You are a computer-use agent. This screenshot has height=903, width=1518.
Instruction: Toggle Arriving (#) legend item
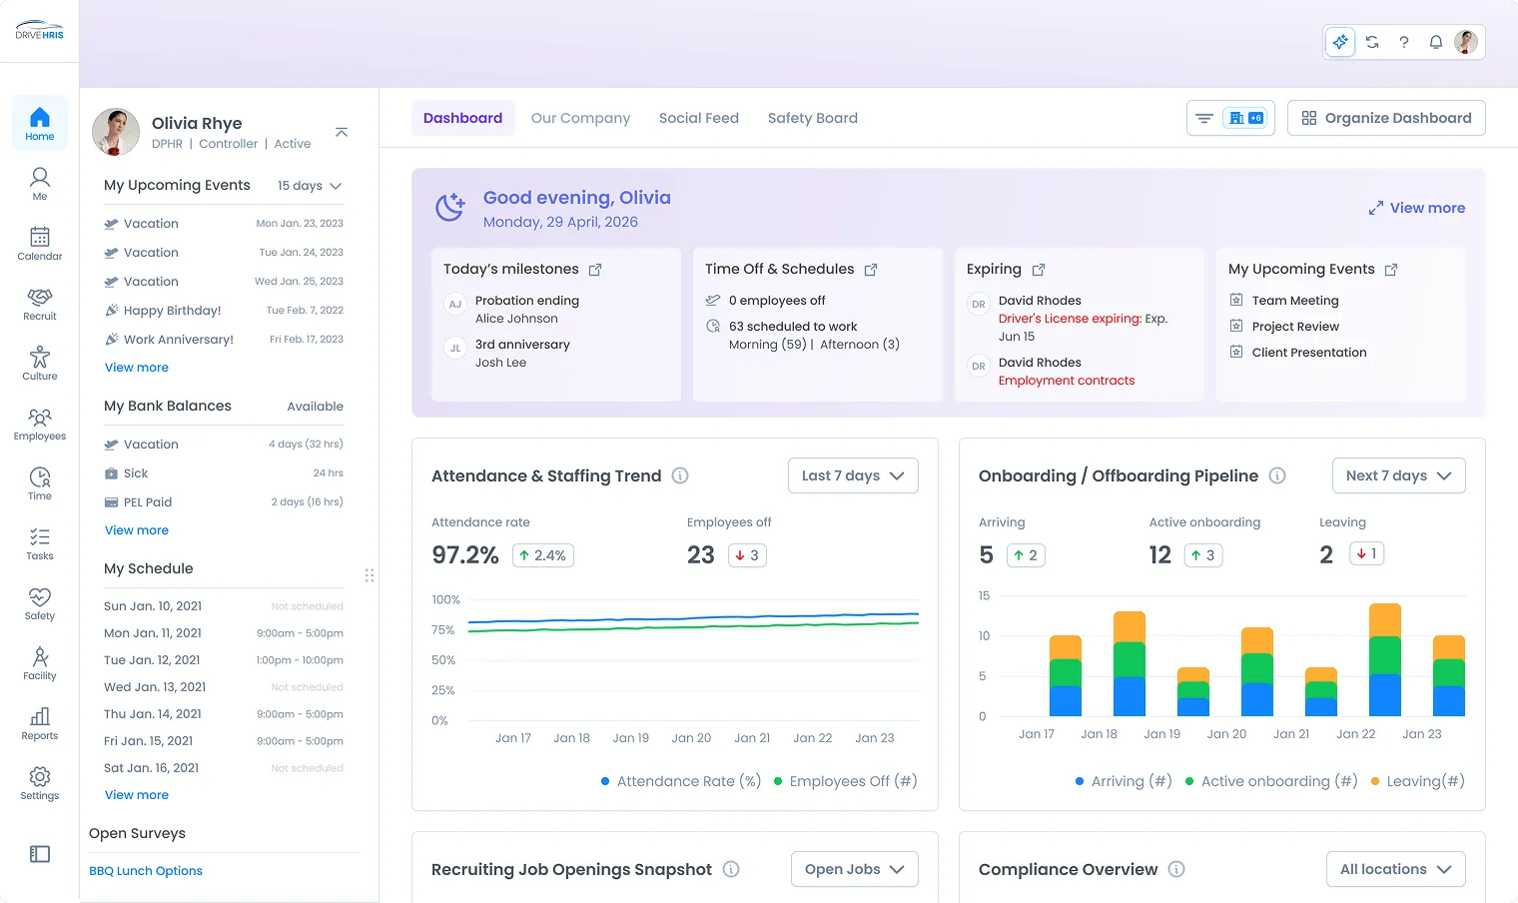click(1124, 781)
